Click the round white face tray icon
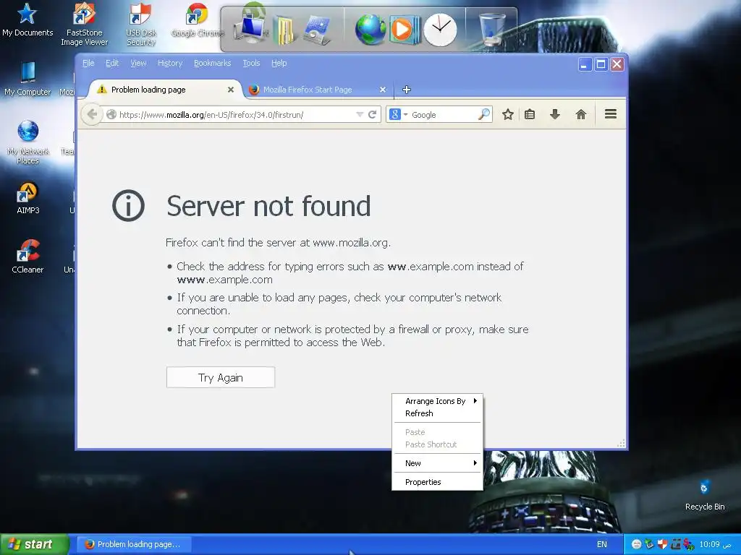The height and width of the screenshot is (555, 741). coord(636,544)
